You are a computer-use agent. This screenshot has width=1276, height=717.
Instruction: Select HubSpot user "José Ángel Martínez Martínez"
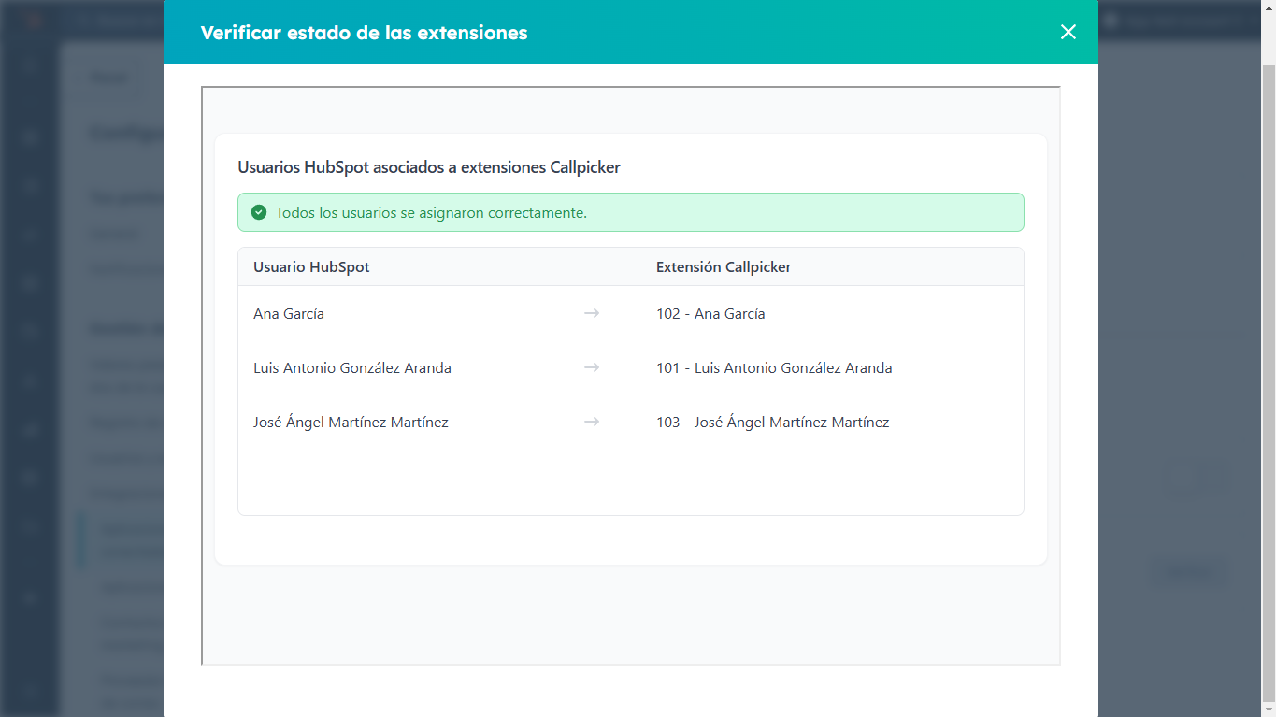(351, 423)
